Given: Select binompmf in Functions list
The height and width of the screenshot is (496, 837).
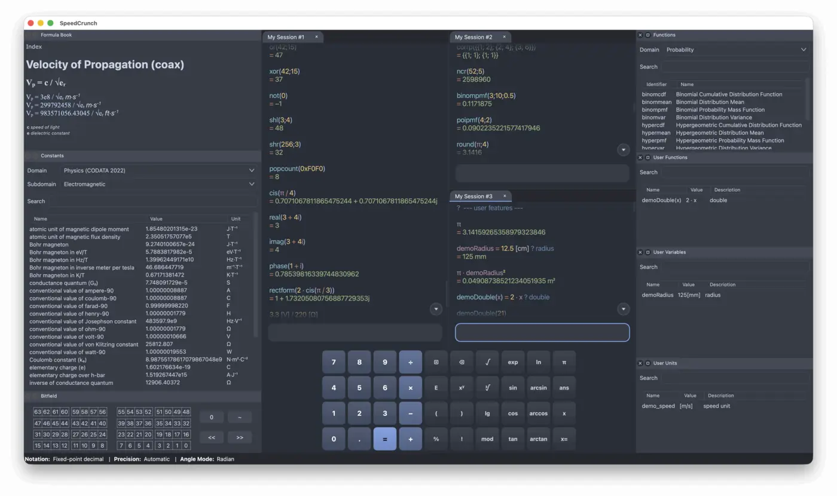Looking at the screenshot, I should (722, 110).
